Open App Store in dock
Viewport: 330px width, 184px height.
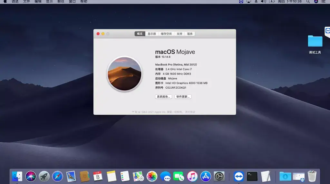206,176
